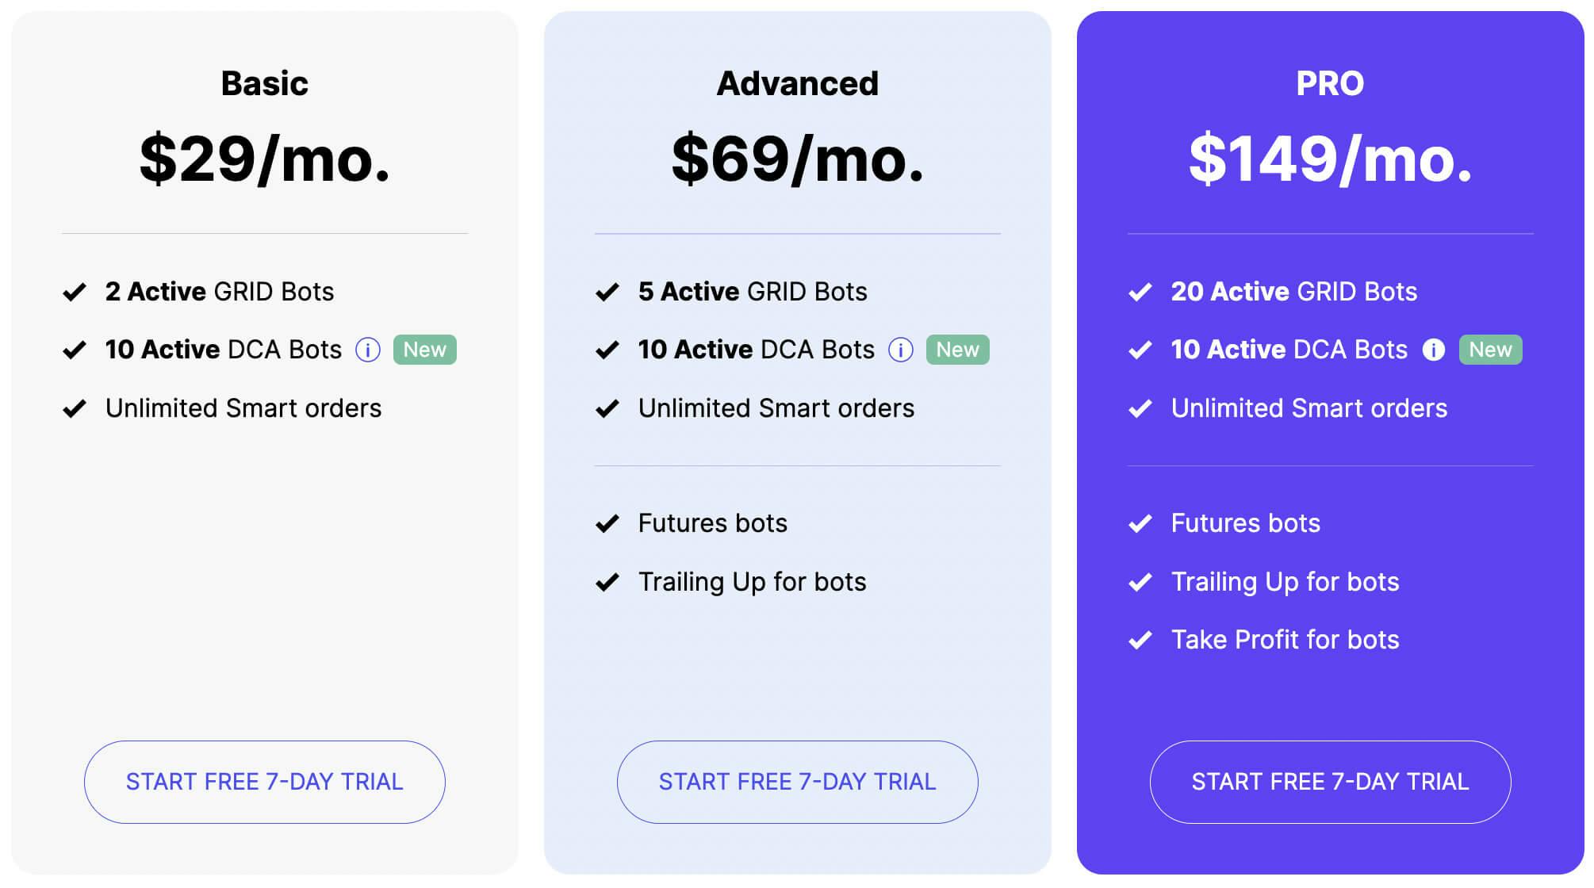
Task: Click the info icon beside Basic DCA Bots
Action: pos(368,350)
